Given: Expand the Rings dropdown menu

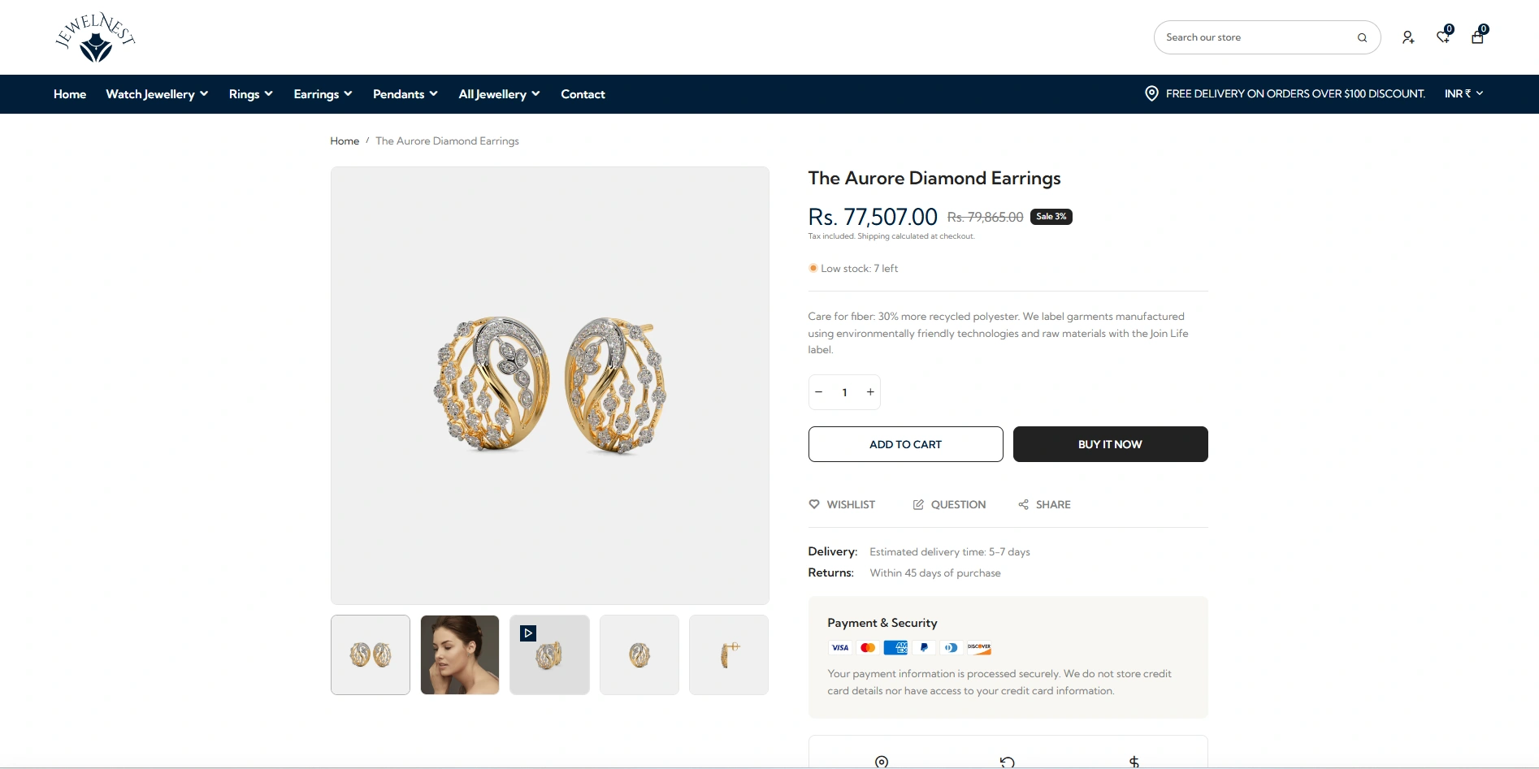Looking at the screenshot, I should coord(250,94).
